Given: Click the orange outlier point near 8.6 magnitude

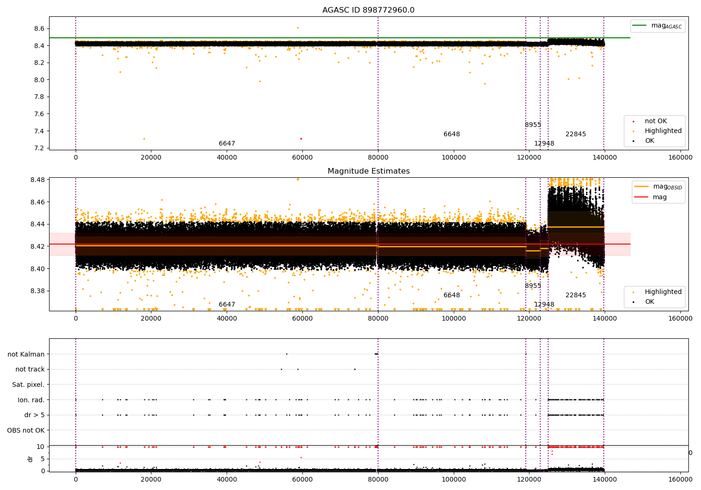Looking at the screenshot, I should pyautogui.click(x=298, y=28).
